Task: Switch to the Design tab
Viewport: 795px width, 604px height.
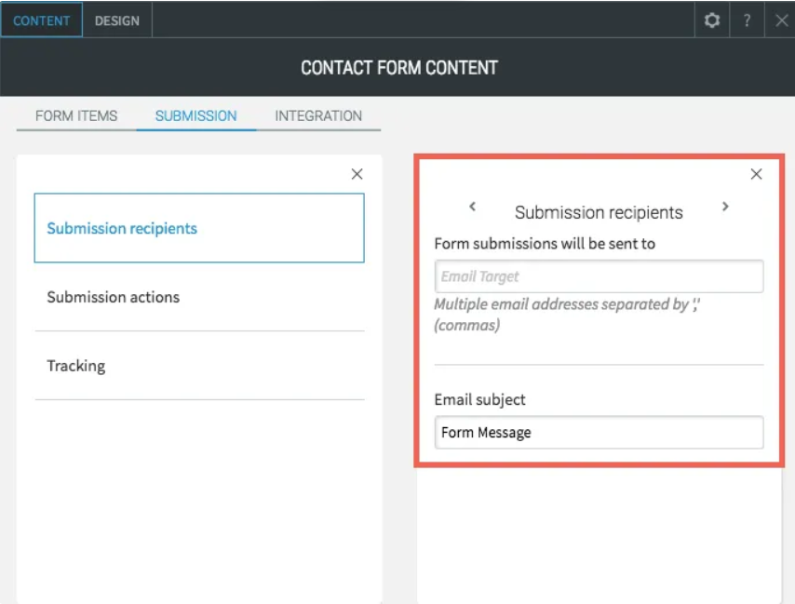Action: [x=117, y=20]
